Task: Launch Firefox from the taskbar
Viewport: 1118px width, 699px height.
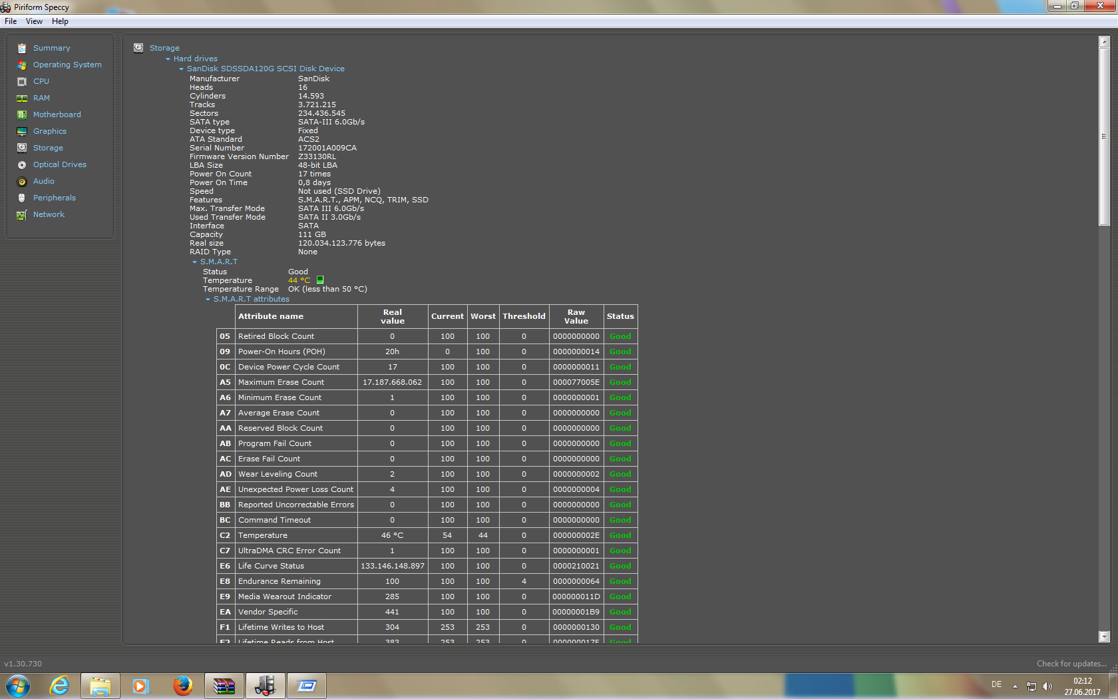Action: tap(182, 685)
